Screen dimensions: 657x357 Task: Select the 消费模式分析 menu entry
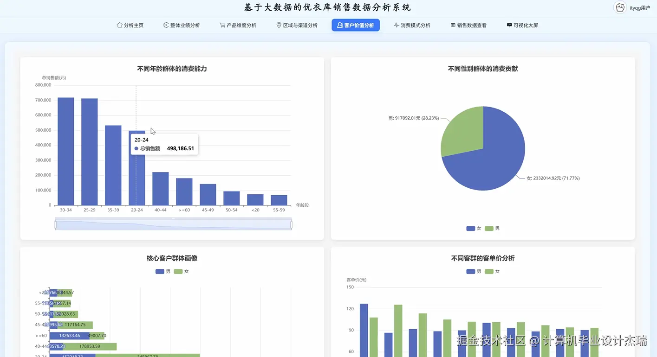point(412,25)
